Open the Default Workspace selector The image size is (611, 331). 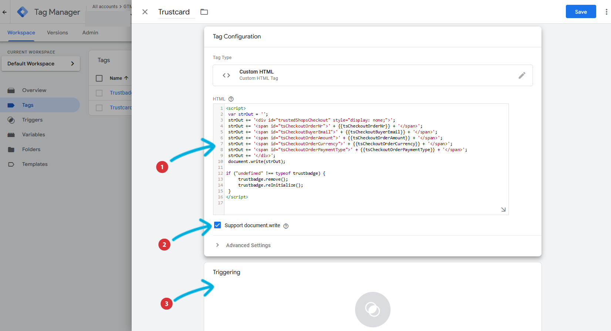click(x=41, y=64)
